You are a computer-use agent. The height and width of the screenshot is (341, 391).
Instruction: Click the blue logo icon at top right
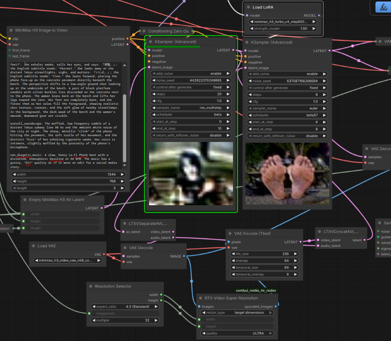(x=383, y=7)
